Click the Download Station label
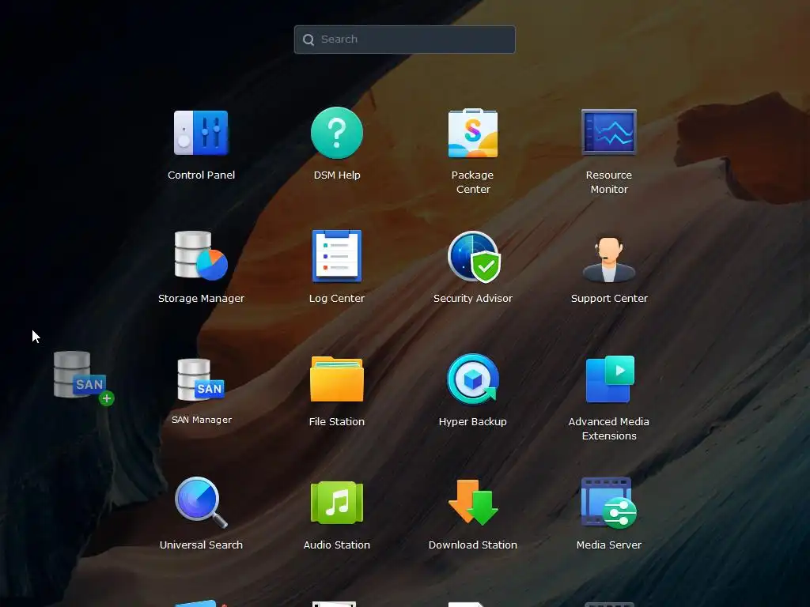This screenshot has width=810, height=607. pos(473,545)
